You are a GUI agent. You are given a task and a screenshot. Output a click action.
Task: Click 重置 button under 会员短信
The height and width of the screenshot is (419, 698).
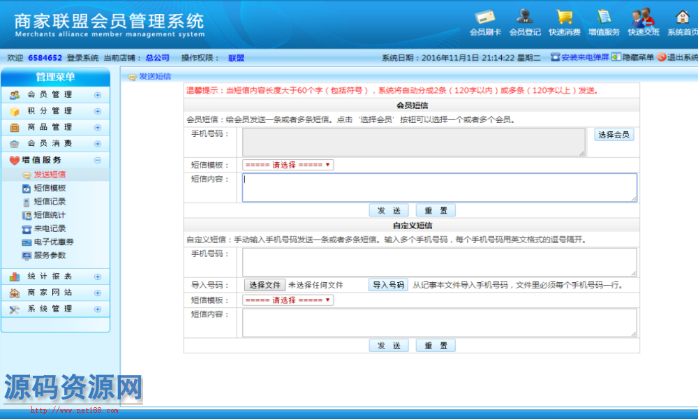(436, 210)
